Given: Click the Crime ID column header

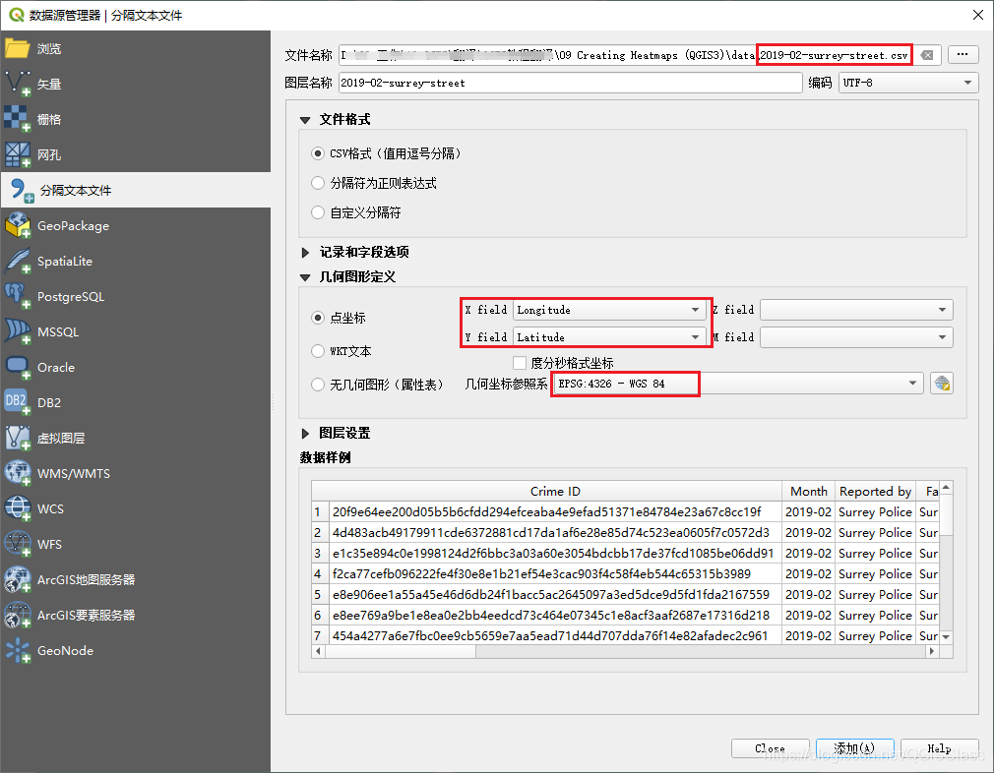Looking at the screenshot, I should point(555,491).
